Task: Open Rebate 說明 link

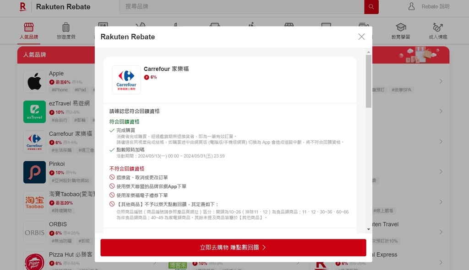Action: [x=436, y=6]
